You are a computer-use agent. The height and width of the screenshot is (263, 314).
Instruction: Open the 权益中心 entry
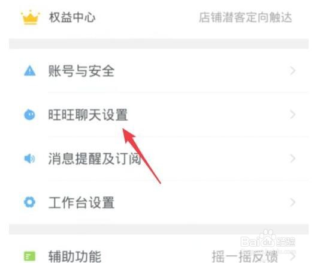coord(159,17)
